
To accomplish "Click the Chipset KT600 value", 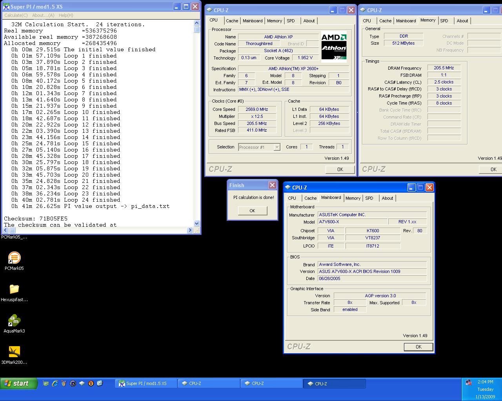I will point(373,231).
